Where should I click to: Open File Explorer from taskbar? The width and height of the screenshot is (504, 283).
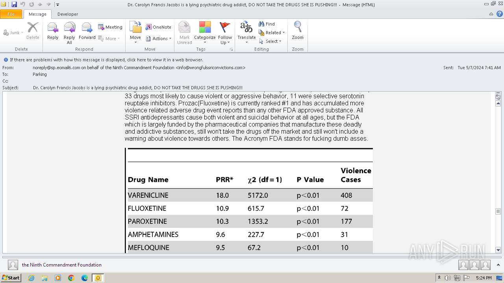44,278
